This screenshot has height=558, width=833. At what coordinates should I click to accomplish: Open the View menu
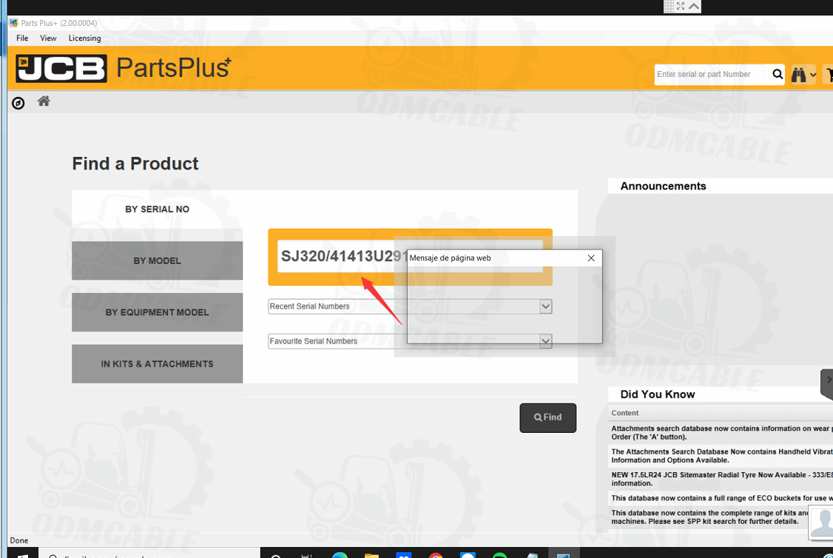(48, 38)
